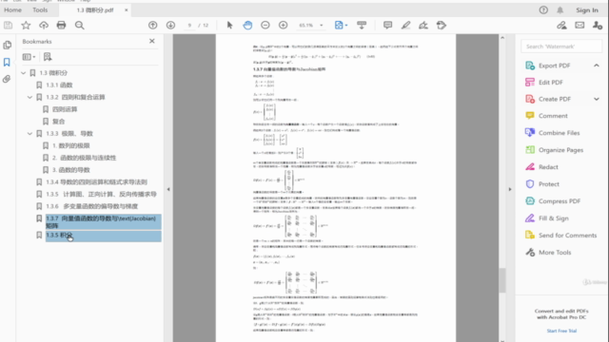Switch to the Tools tab
The image size is (609, 342).
[x=40, y=10]
